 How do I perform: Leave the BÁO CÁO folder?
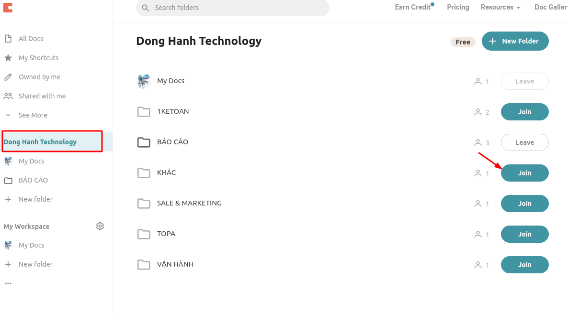[524, 142]
